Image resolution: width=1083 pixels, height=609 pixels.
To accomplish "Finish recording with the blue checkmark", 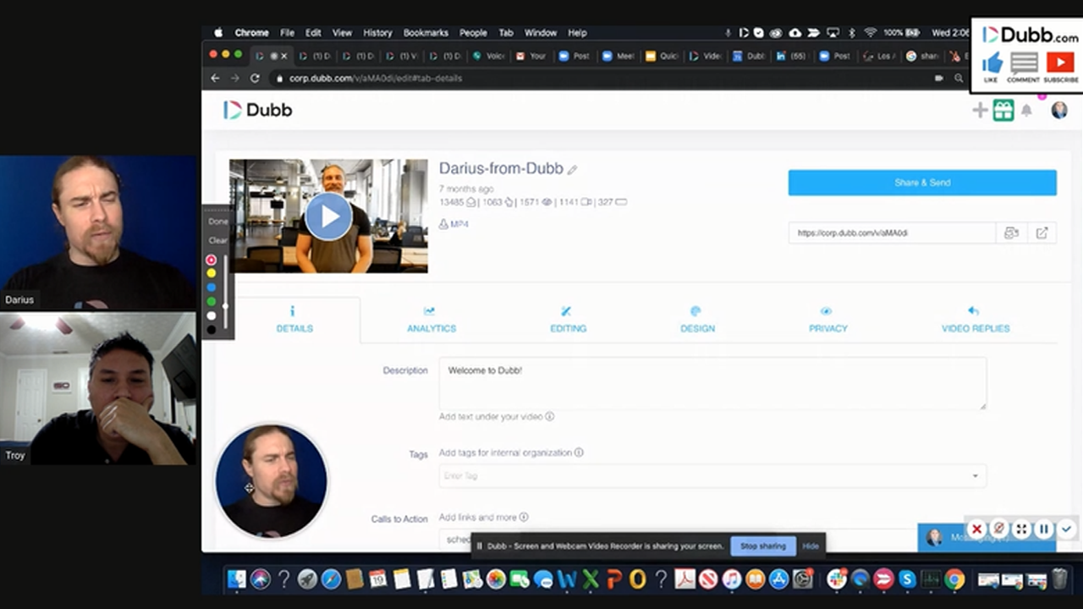I will [x=1066, y=529].
